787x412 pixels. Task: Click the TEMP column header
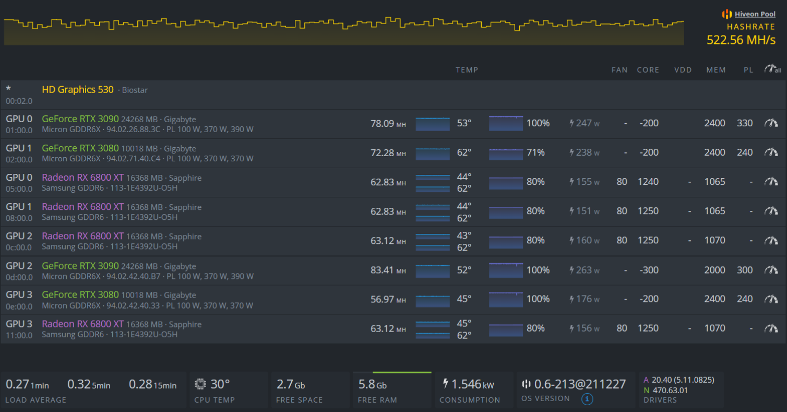[x=467, y=69]
